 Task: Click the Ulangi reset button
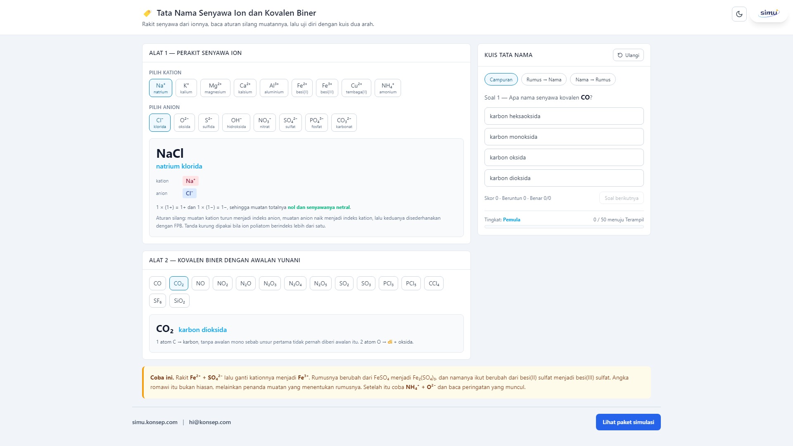[x=628, y=55]
